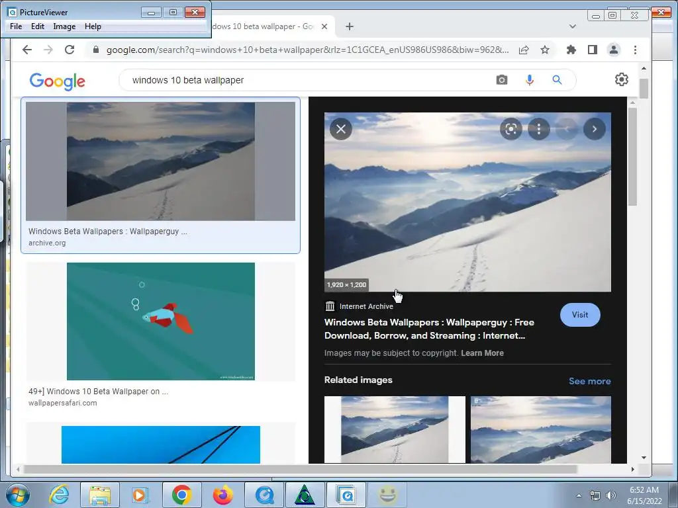The width and height of the screenshot is (678, 508).
Task: Open the network tray icon
Action: [x=595, y=495]
